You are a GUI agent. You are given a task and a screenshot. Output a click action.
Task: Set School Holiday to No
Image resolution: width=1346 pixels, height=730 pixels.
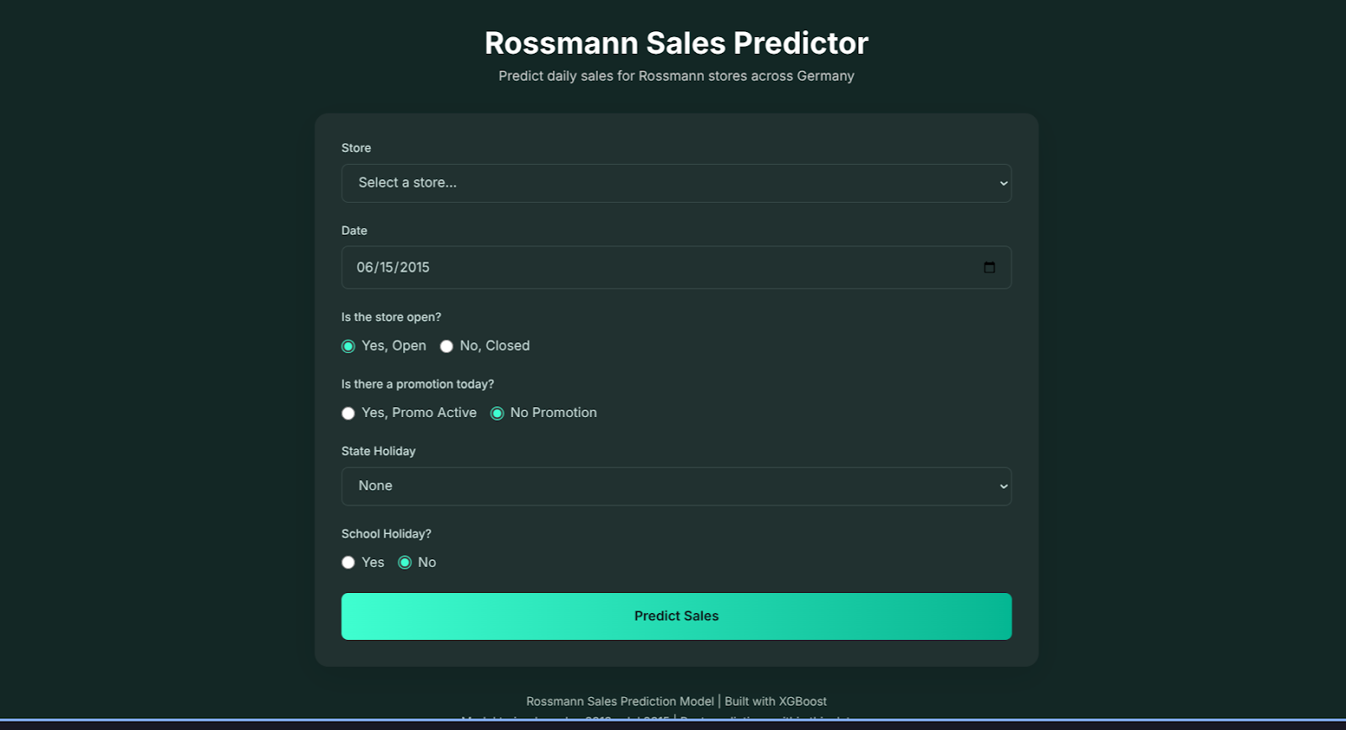pos(405,563)
